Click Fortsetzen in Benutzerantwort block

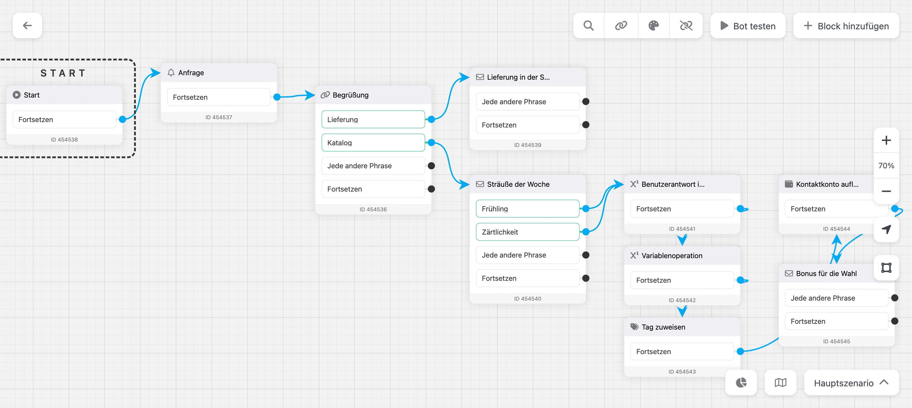click(x=682, y=209)
